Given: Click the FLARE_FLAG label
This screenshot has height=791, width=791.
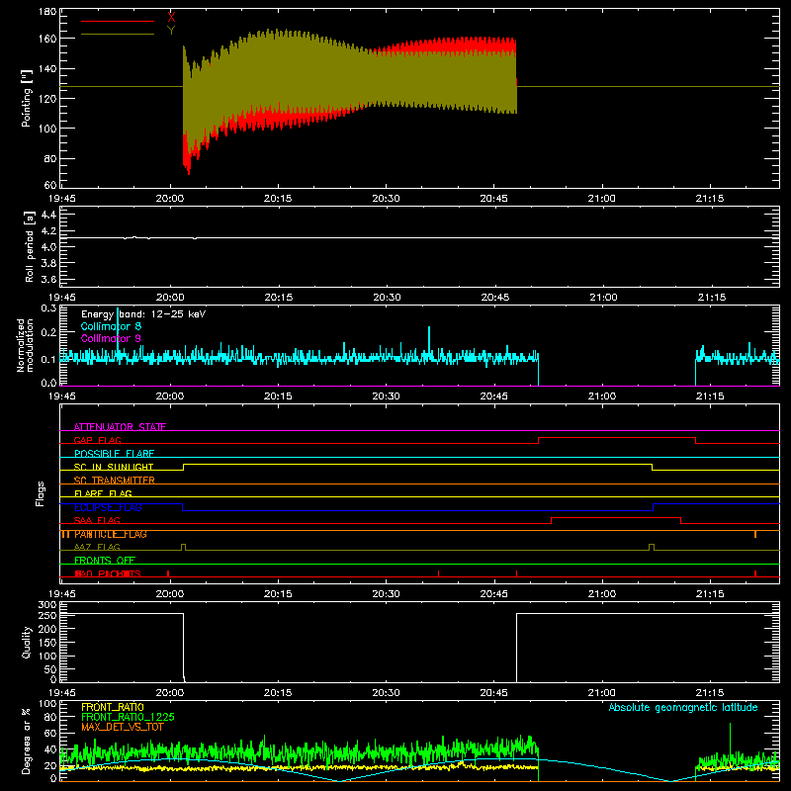Looking at the screenshot, I should coord(103,493).
